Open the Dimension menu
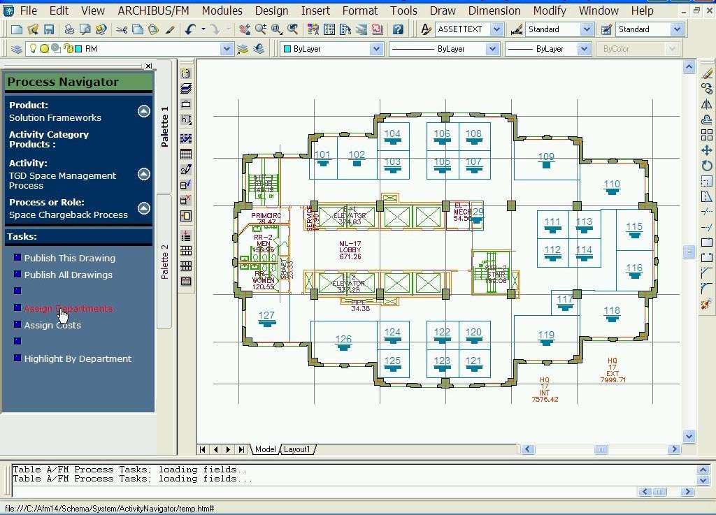The width and height of the screenshot is (716, 515). click(x=494, y=10)
